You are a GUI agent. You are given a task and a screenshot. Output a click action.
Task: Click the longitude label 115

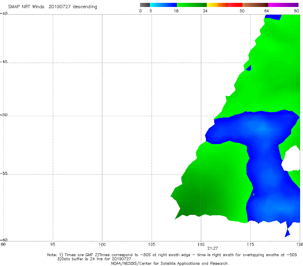click(x=251, y=244)
